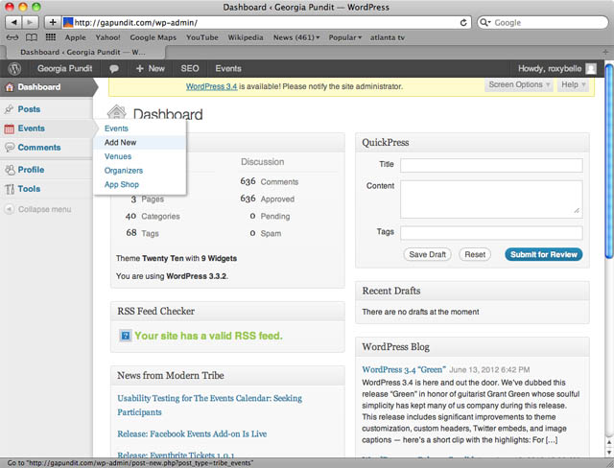Click the QuickPress Title field
This screenshot has width=614, height=468.
pyautogui.click(x=491, y=165)
